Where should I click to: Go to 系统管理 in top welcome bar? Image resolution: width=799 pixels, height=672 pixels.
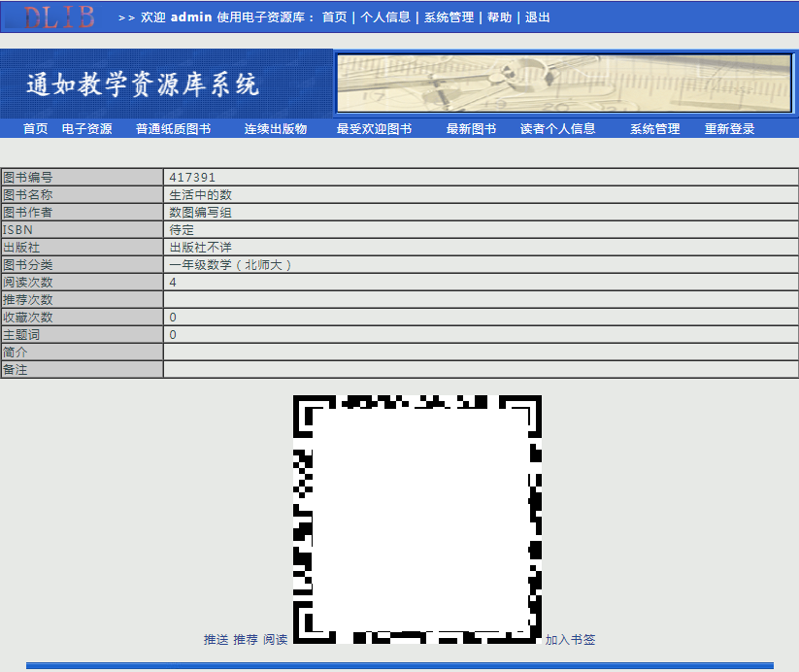point(449,17)
